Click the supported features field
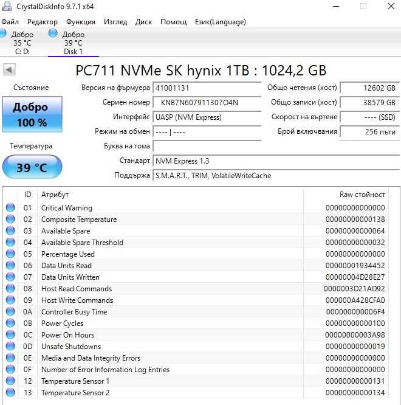The height and width of the screenshot is (405, 401). point(276,176)
